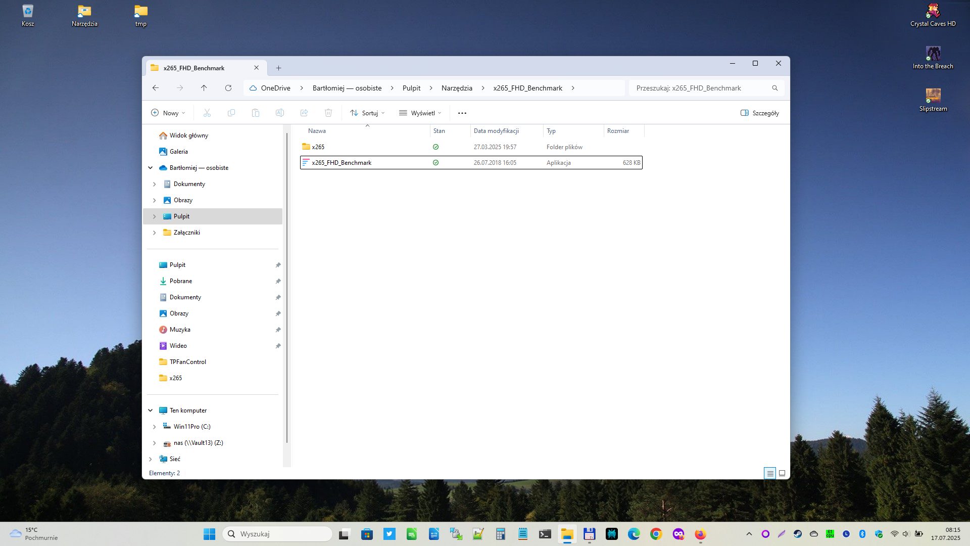Click the Share icon in toolbar
Screen dimensions: 970x546
pyautogui.click(x=304, y=113)
